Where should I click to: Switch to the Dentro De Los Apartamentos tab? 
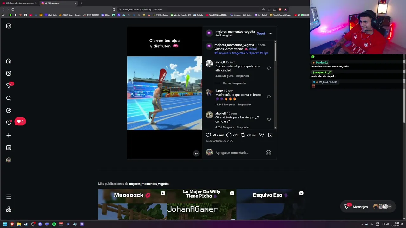point(19,3)
